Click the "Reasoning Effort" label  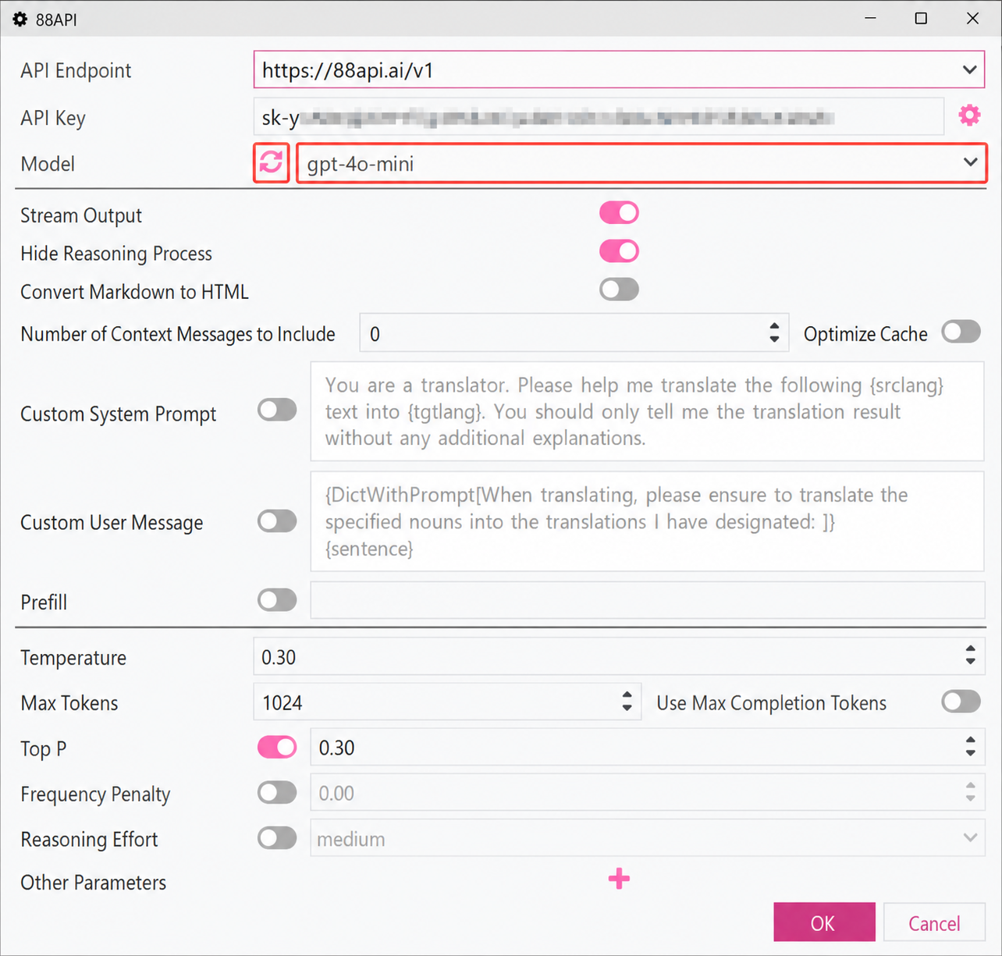(x=89, y=839)
